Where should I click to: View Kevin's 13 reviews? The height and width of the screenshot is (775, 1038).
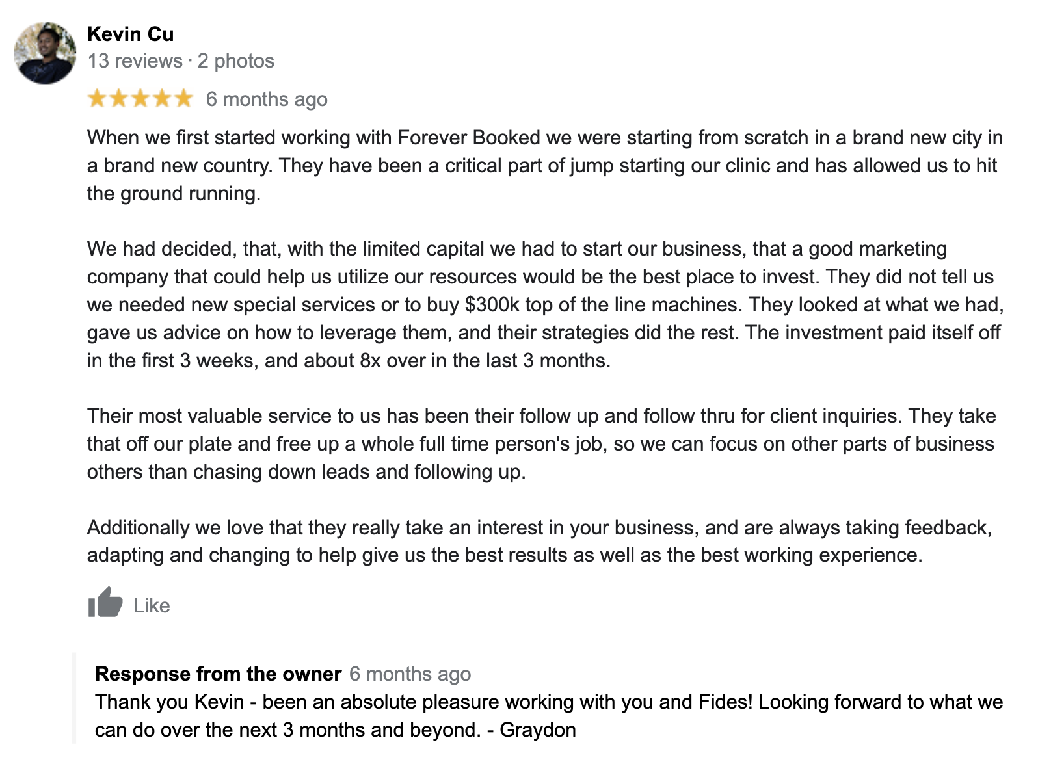click(135, 61)
